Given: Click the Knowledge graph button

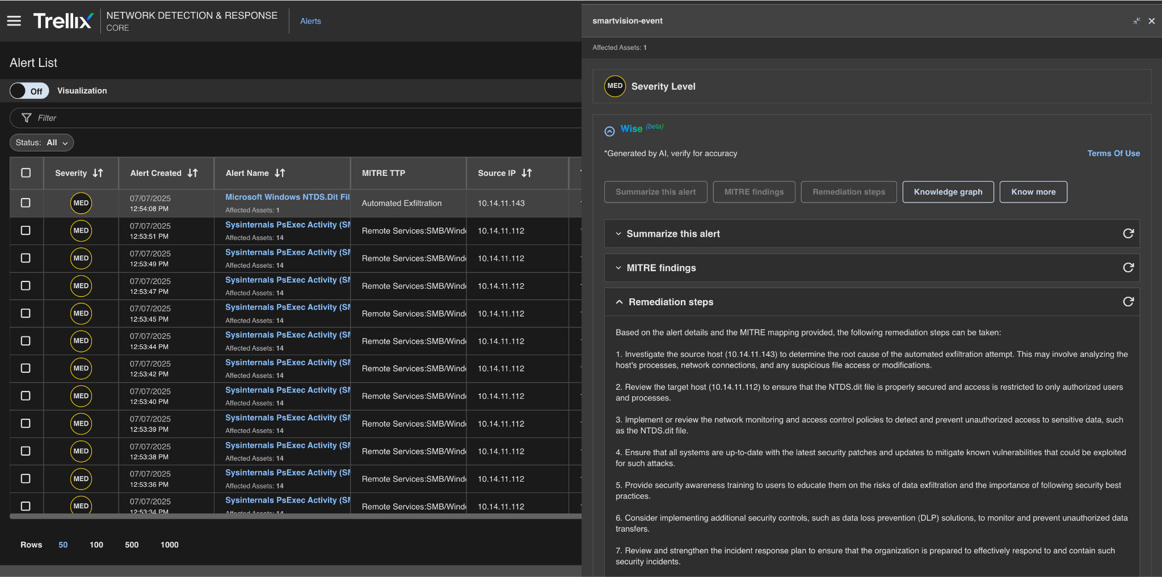Looking at the screenshot, I should (x=948, y=192).
